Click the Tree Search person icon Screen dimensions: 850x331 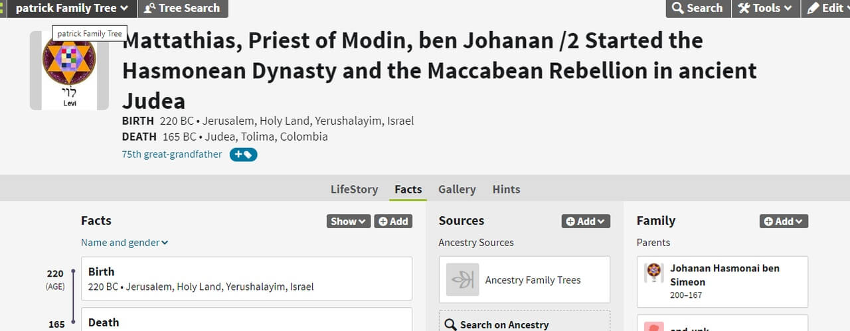coord(149,9)
